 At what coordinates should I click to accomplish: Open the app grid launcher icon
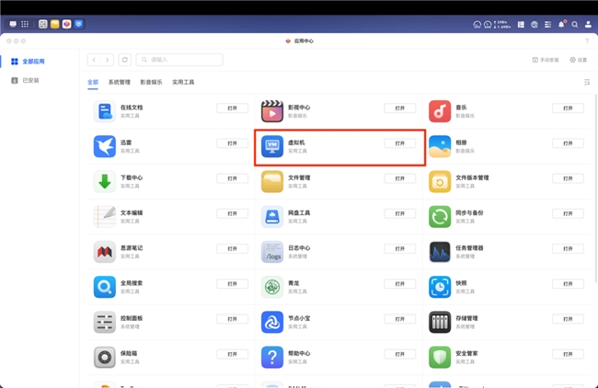pyautogui.click(x=25, y=24)
